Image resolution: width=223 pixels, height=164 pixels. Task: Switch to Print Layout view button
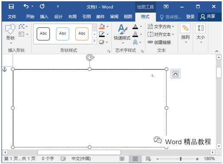(135, 159)
